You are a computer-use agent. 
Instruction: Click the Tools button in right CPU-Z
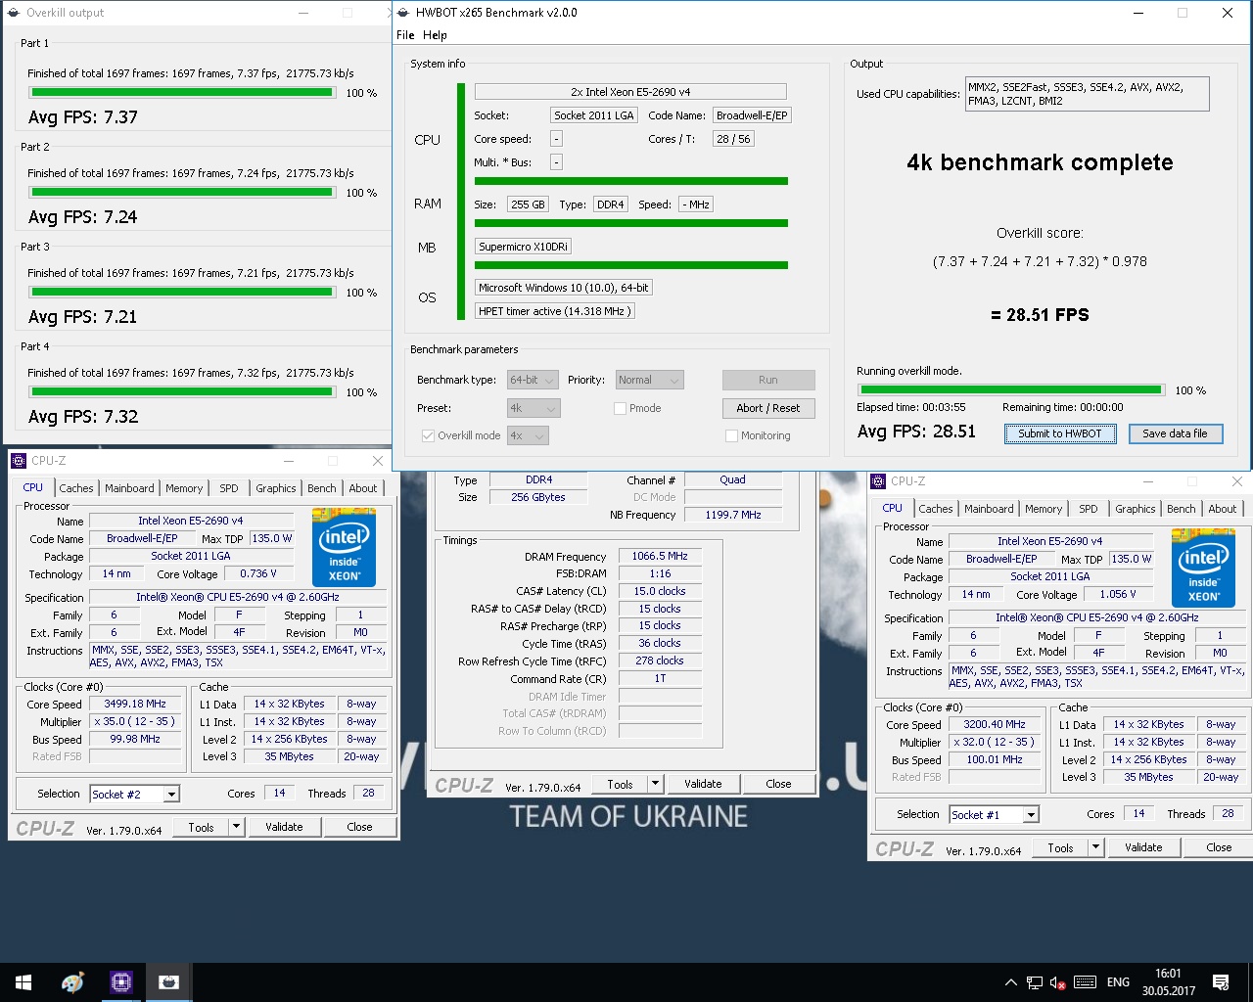click(1061, 847)
